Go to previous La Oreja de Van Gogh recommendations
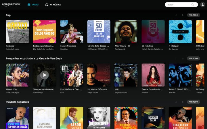This screenshot has height=129, width=207. pyautogui.click(x=176, y=58)
